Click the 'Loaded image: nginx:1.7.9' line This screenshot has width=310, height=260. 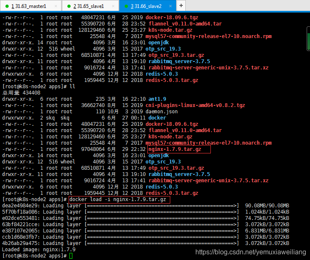coord(39,250)
